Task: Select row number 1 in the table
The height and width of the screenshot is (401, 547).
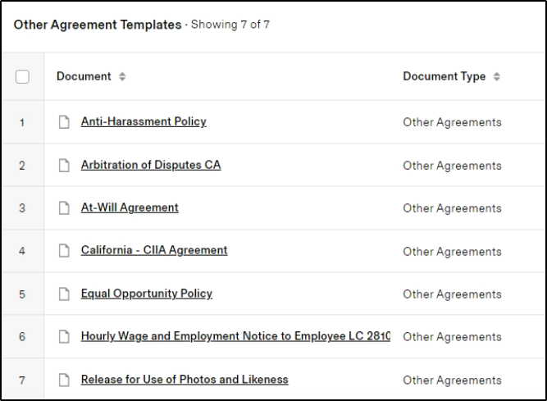Action: coord(22,122)
